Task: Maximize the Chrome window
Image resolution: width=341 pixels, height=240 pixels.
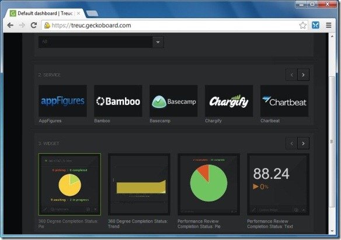Action: pos(312,4)
